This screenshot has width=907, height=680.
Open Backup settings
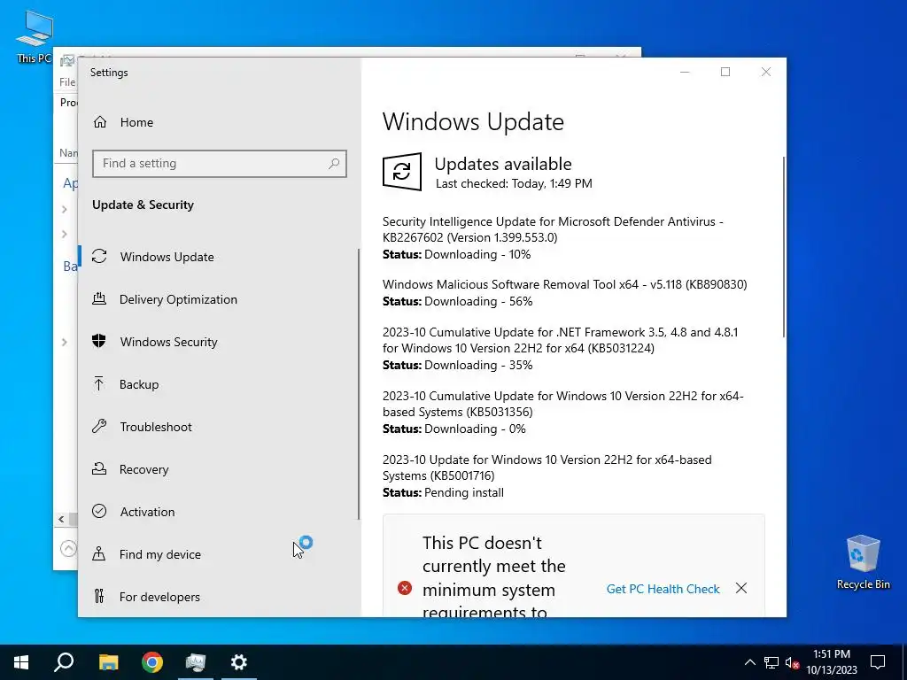pyautogui.click(x=139, y=384)
